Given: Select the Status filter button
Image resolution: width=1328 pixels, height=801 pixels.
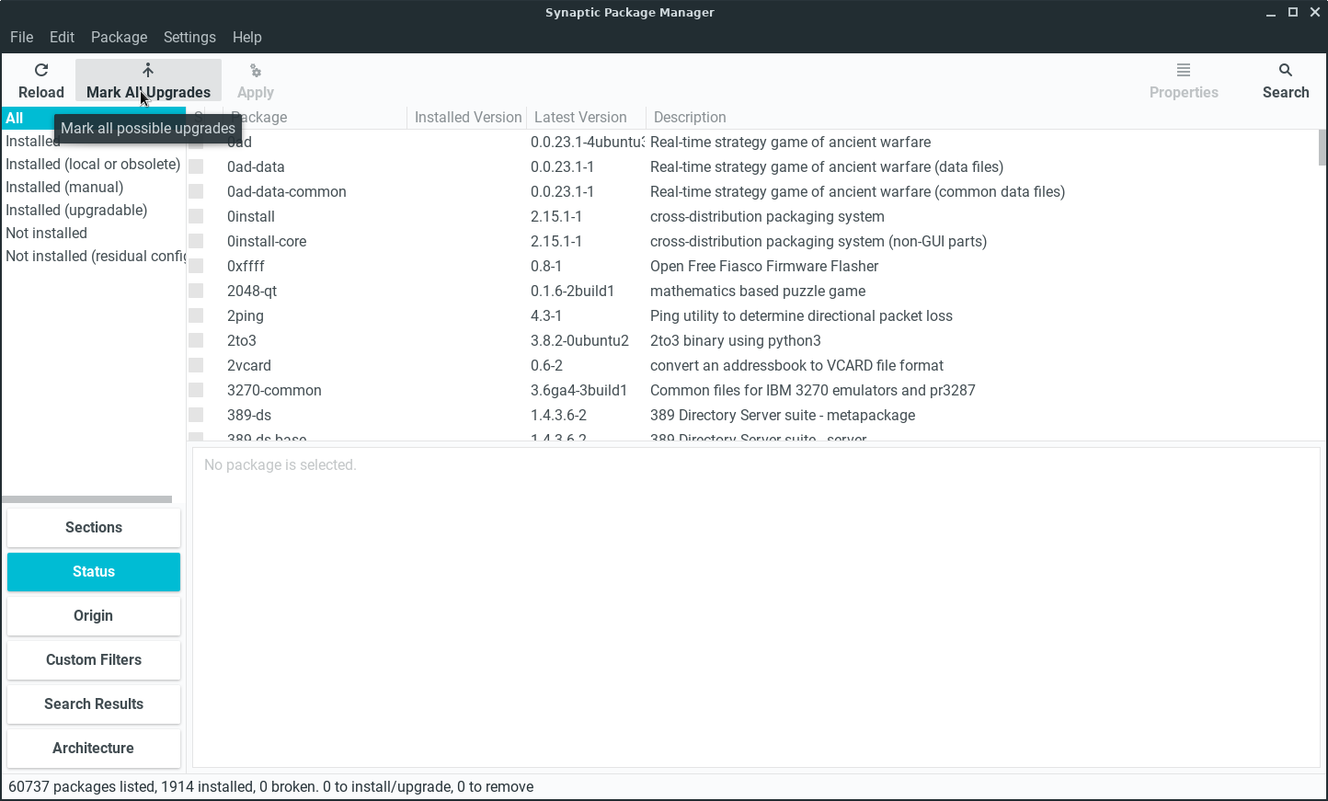Looking at the screenshot, I should point(94,572).
